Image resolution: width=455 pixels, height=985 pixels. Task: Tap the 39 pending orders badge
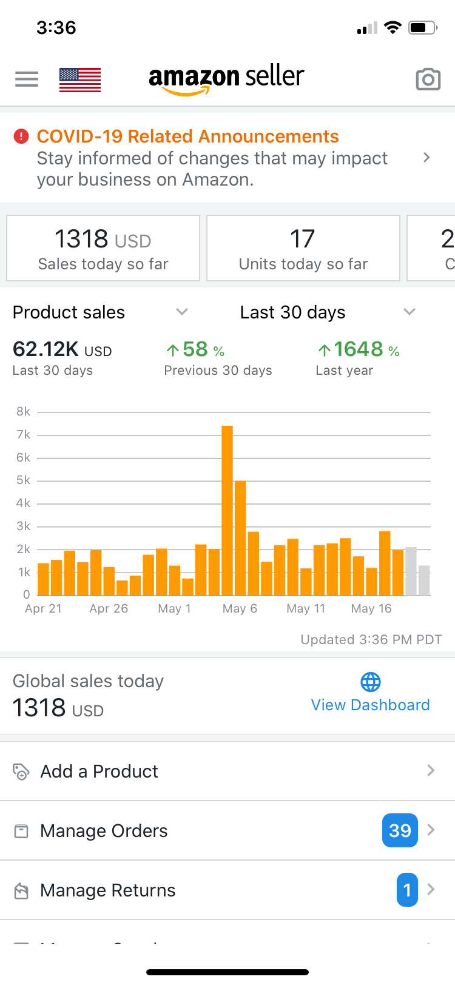click(400, 830)
